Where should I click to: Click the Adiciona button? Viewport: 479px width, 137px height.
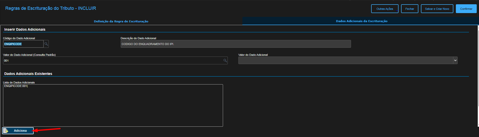[x=18, y=131]
